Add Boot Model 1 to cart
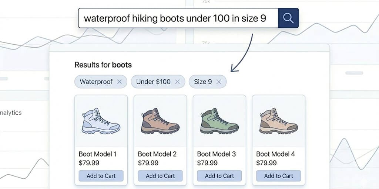 (101, 176)
